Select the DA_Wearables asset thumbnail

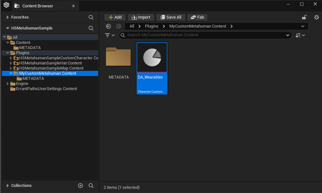click(x=152, y=57)
